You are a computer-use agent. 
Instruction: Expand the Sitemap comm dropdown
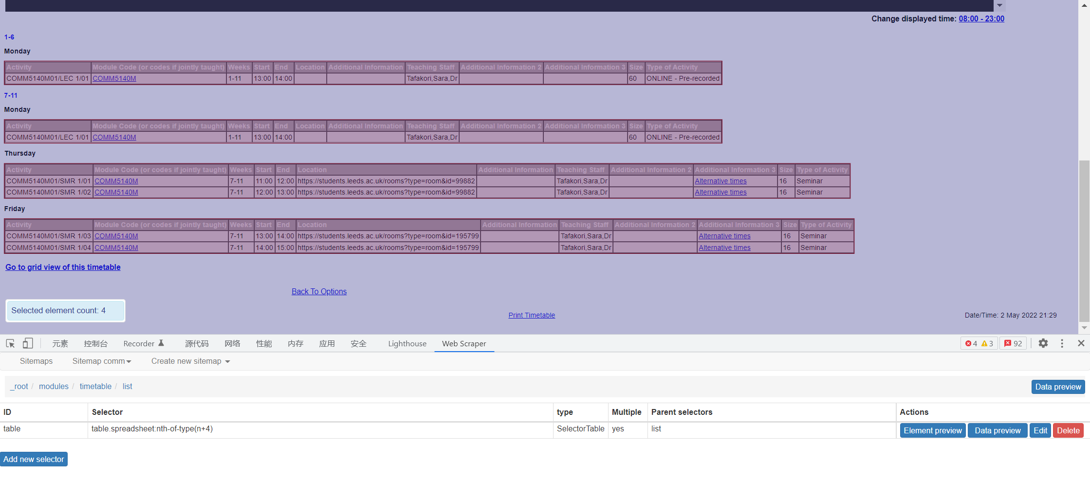101,361
